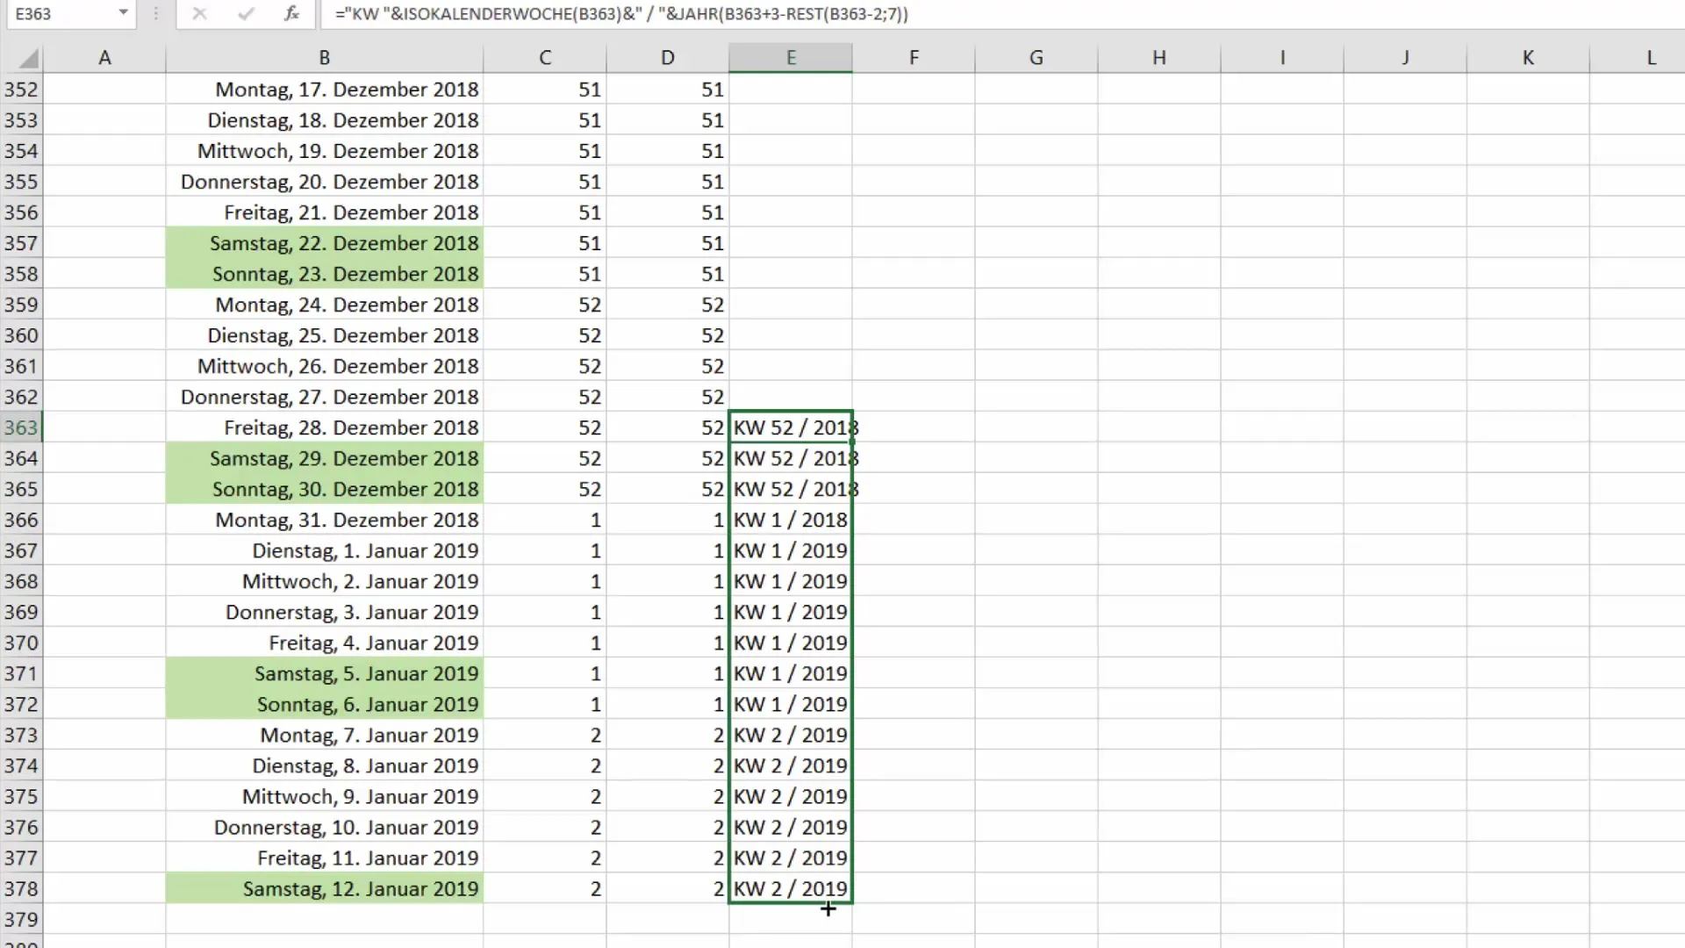Image resolution: width=1685 pixels, height=948 pixels.
Task: Click cell C359 value 52 in Montag row
Action: pyautogui.click(x=545, y=305)
